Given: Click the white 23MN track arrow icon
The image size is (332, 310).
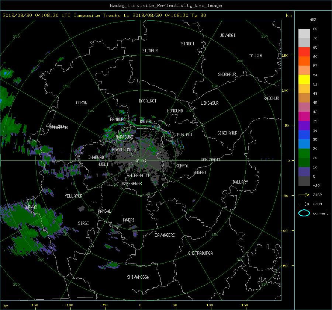Looking at the screenshot, I should [x=304, y=204].
